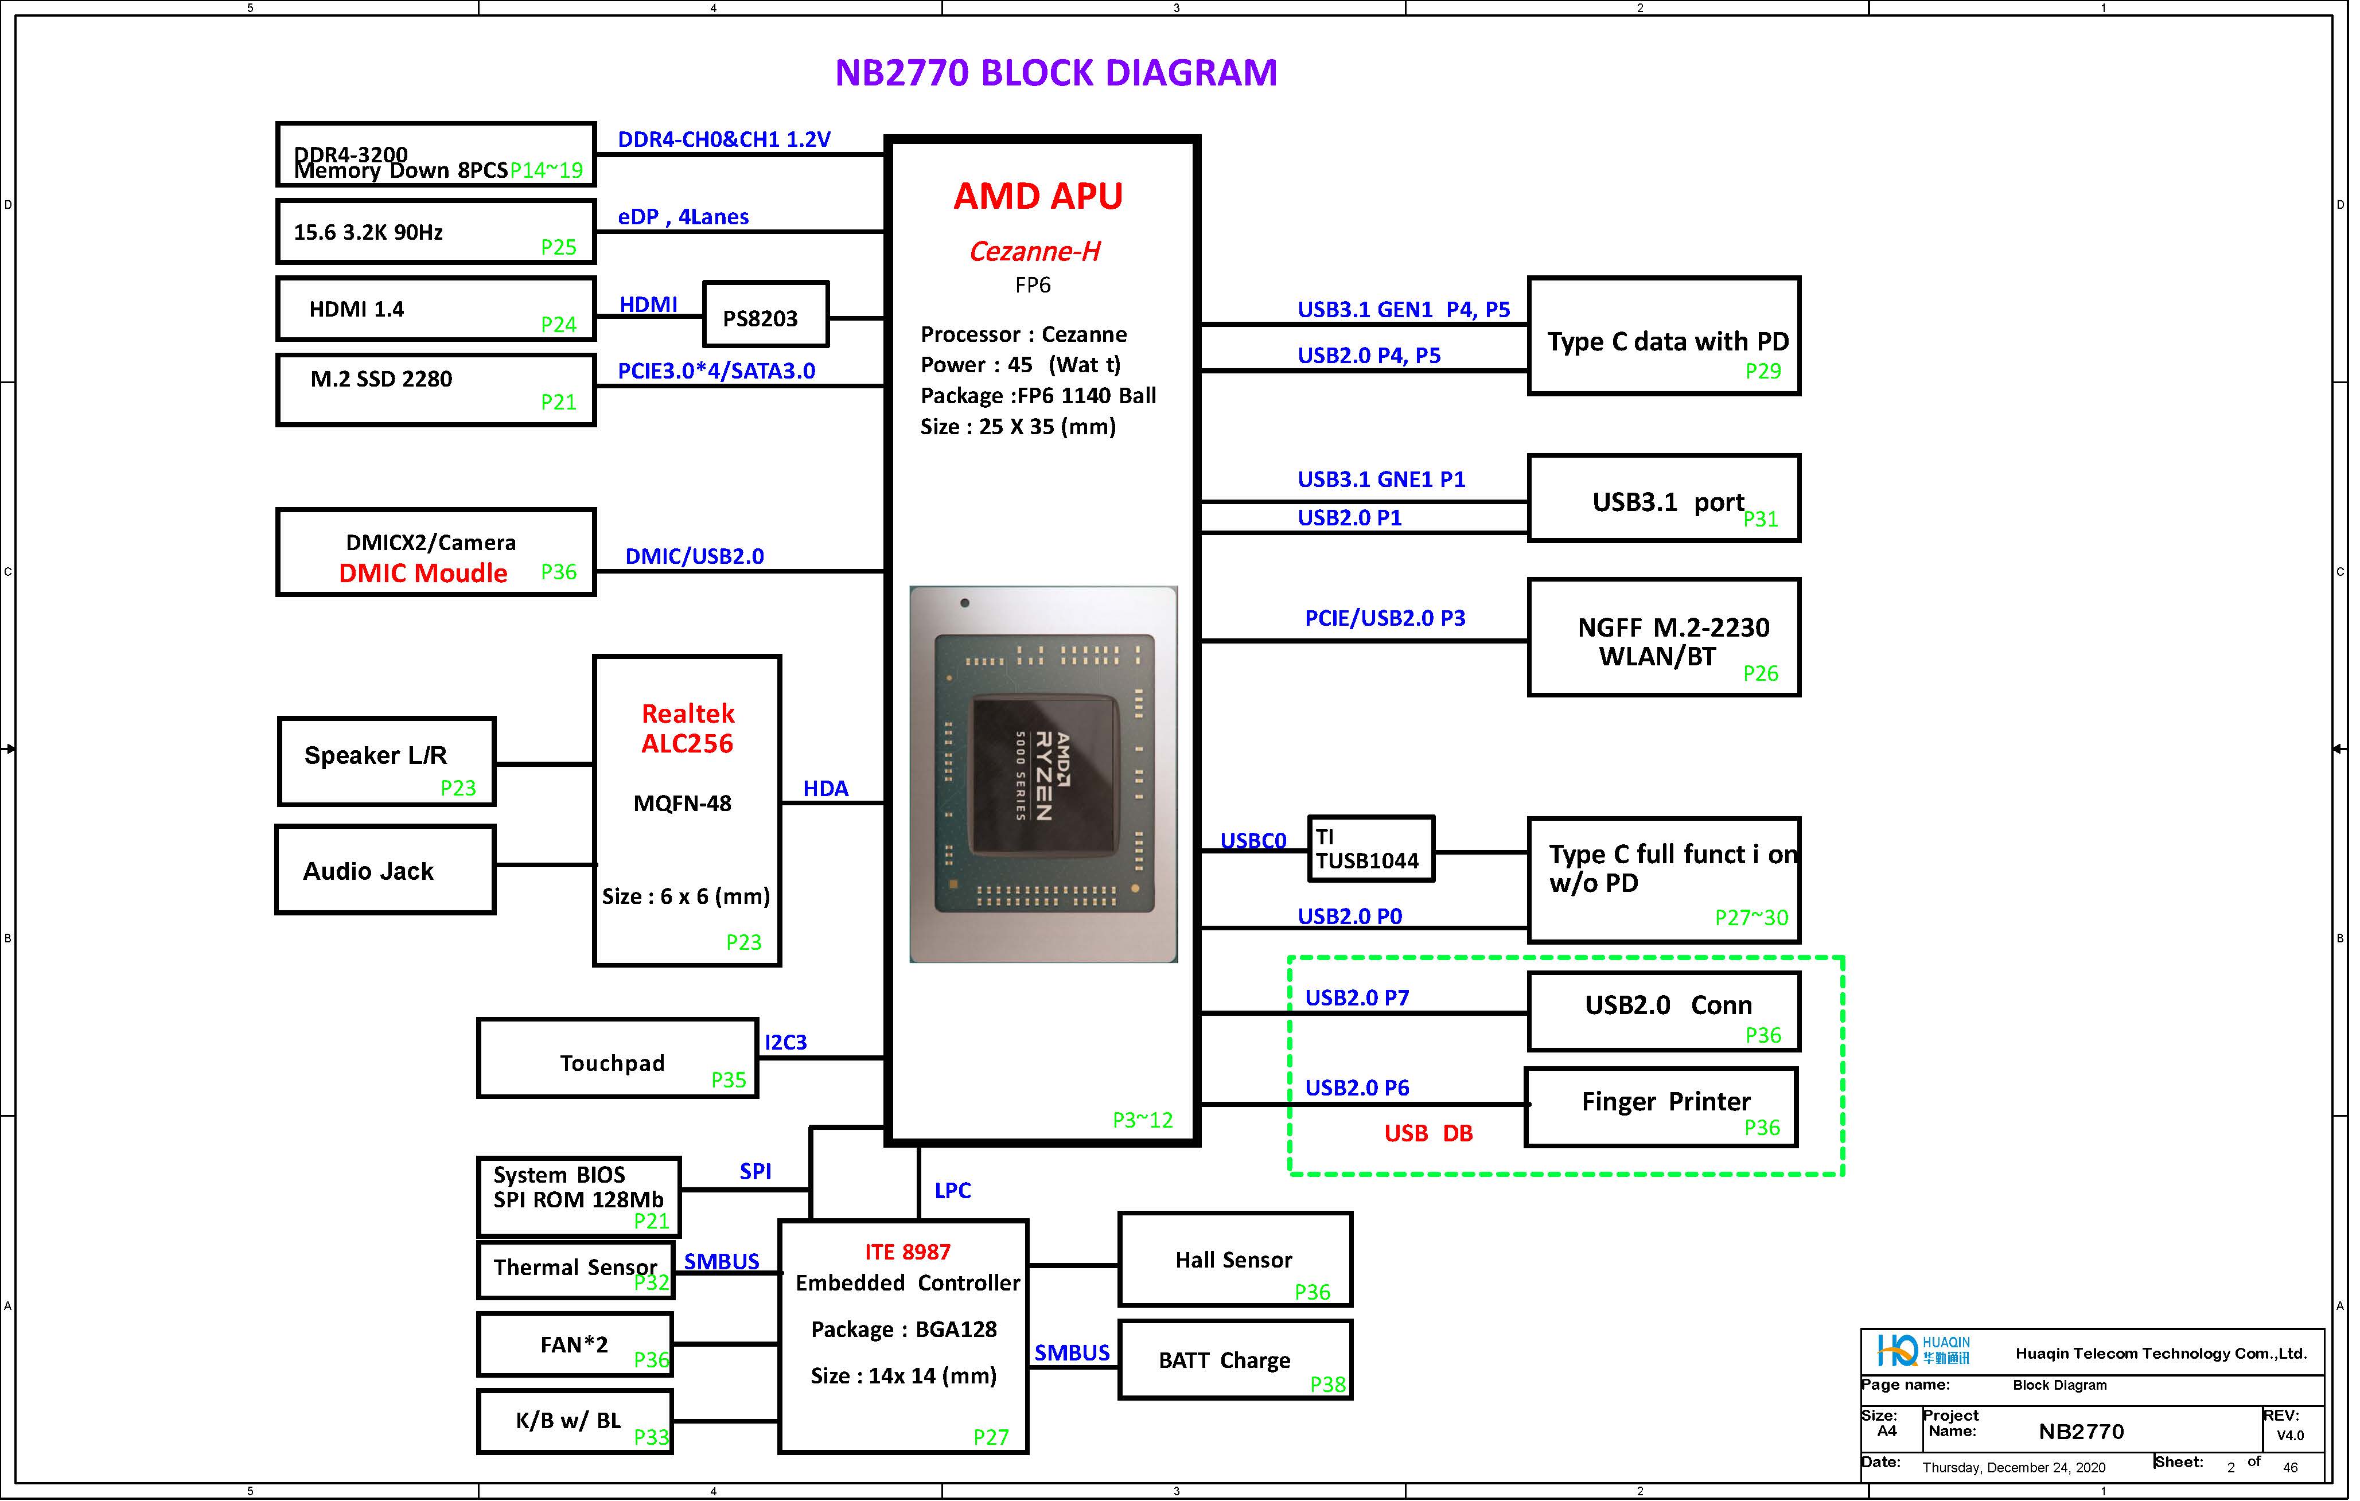Click the Realtek ALC256 label
Image resolution: width=2360 pixels, height=1501 pixels.
pos(687,728)
